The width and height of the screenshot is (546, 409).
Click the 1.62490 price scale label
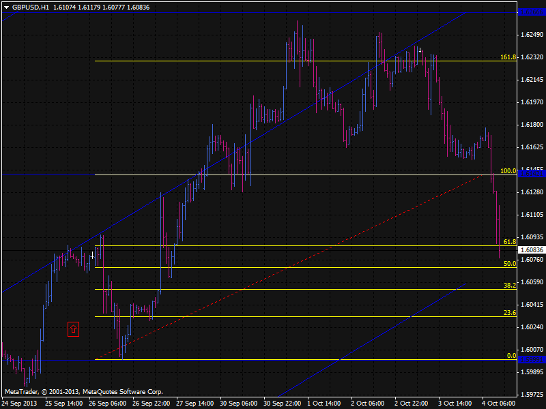click(532, 34)
